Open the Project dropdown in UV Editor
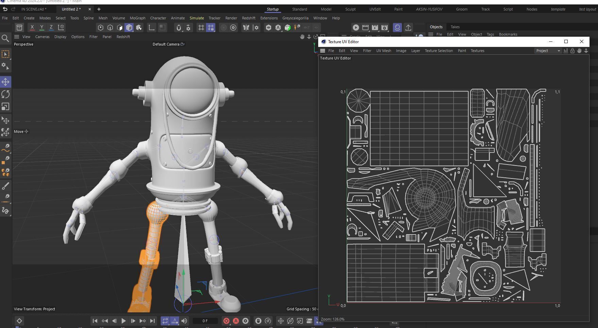 (548, 51)
